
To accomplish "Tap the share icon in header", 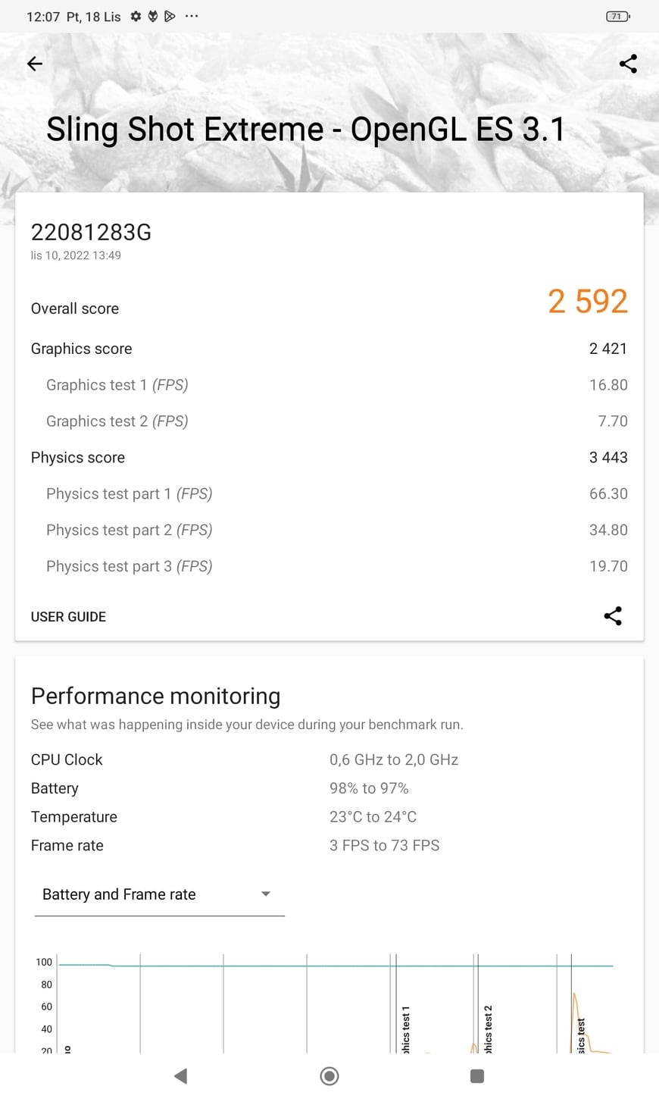I will click(x=628, y=64).
